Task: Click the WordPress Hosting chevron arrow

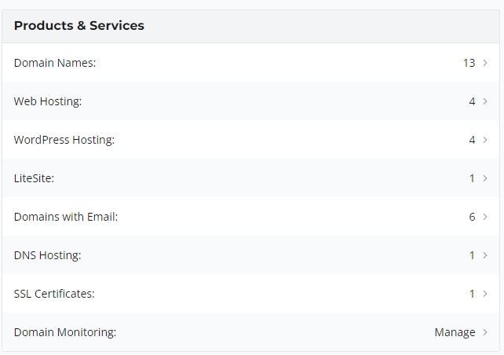Action: [x=485, y=140]
